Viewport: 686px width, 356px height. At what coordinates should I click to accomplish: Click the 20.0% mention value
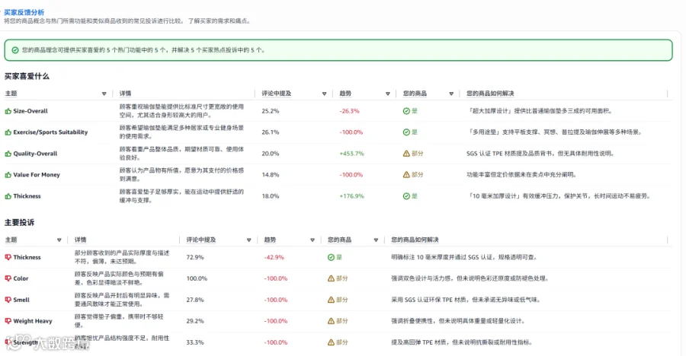pos(271,154)
